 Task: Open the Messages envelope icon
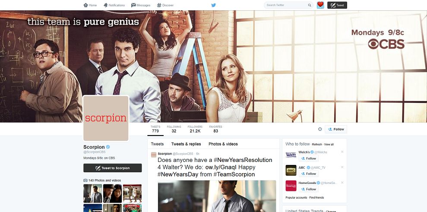(133, 5)
